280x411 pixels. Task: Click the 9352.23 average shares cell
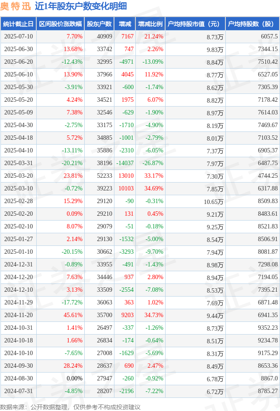[268, 328]
